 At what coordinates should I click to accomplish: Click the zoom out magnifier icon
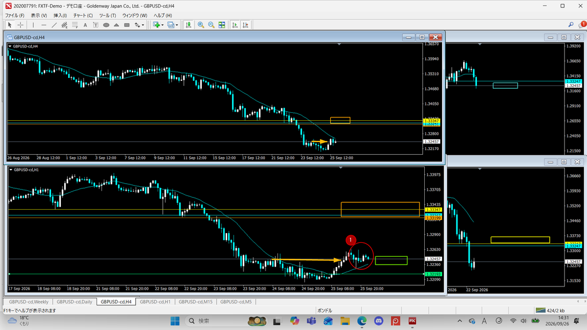(x=212, y=25)
